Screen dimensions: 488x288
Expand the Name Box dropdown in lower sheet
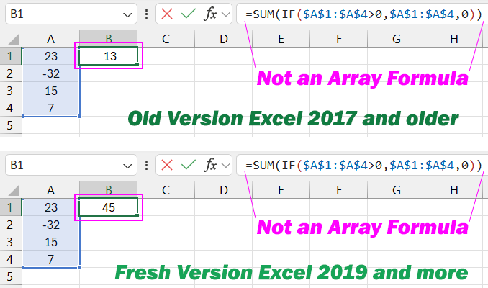(127, 166)
